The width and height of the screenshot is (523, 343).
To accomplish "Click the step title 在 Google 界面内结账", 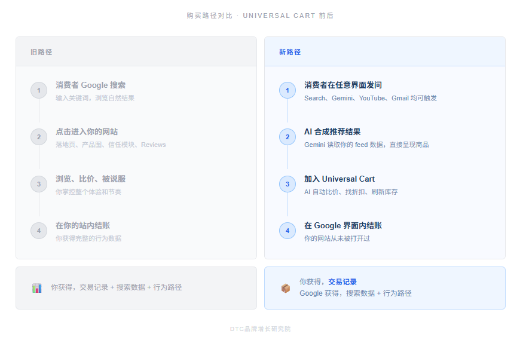I will pos(343,226).
